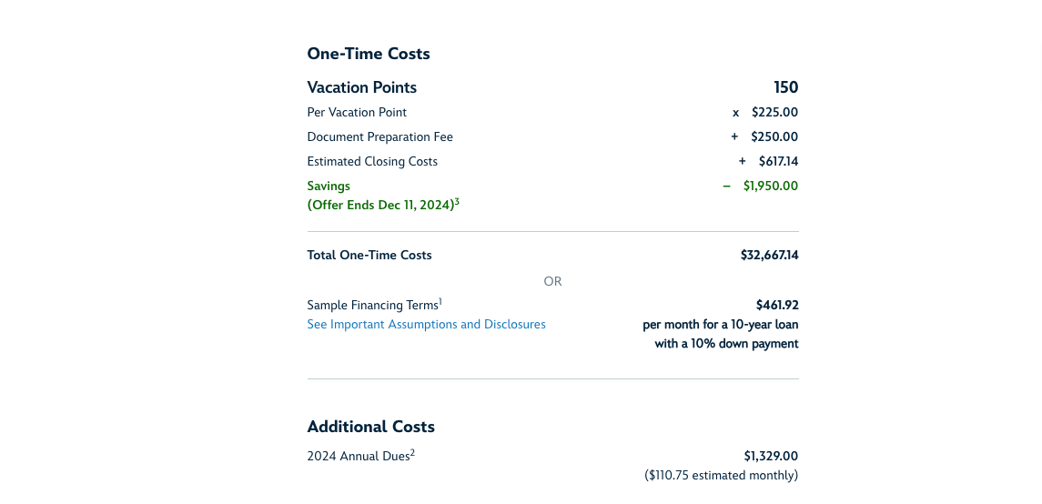This screenshot has width=1042, height=504.
Task: Click the One-Time Costs heading
Action: (369, 54)
